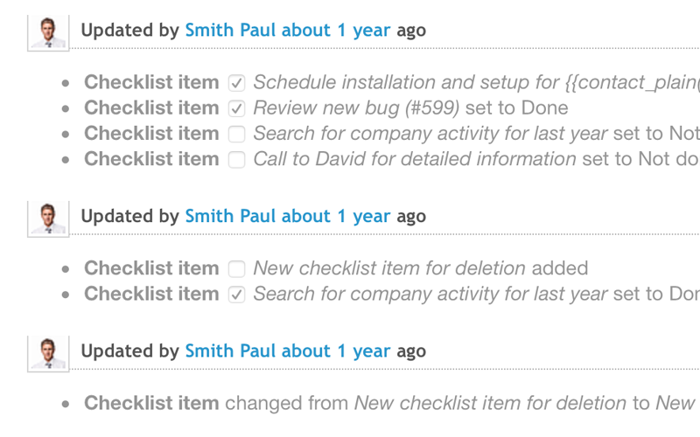Click the Smith Paul link in the second update
700x437 pixels.
[x=229, y=216]
